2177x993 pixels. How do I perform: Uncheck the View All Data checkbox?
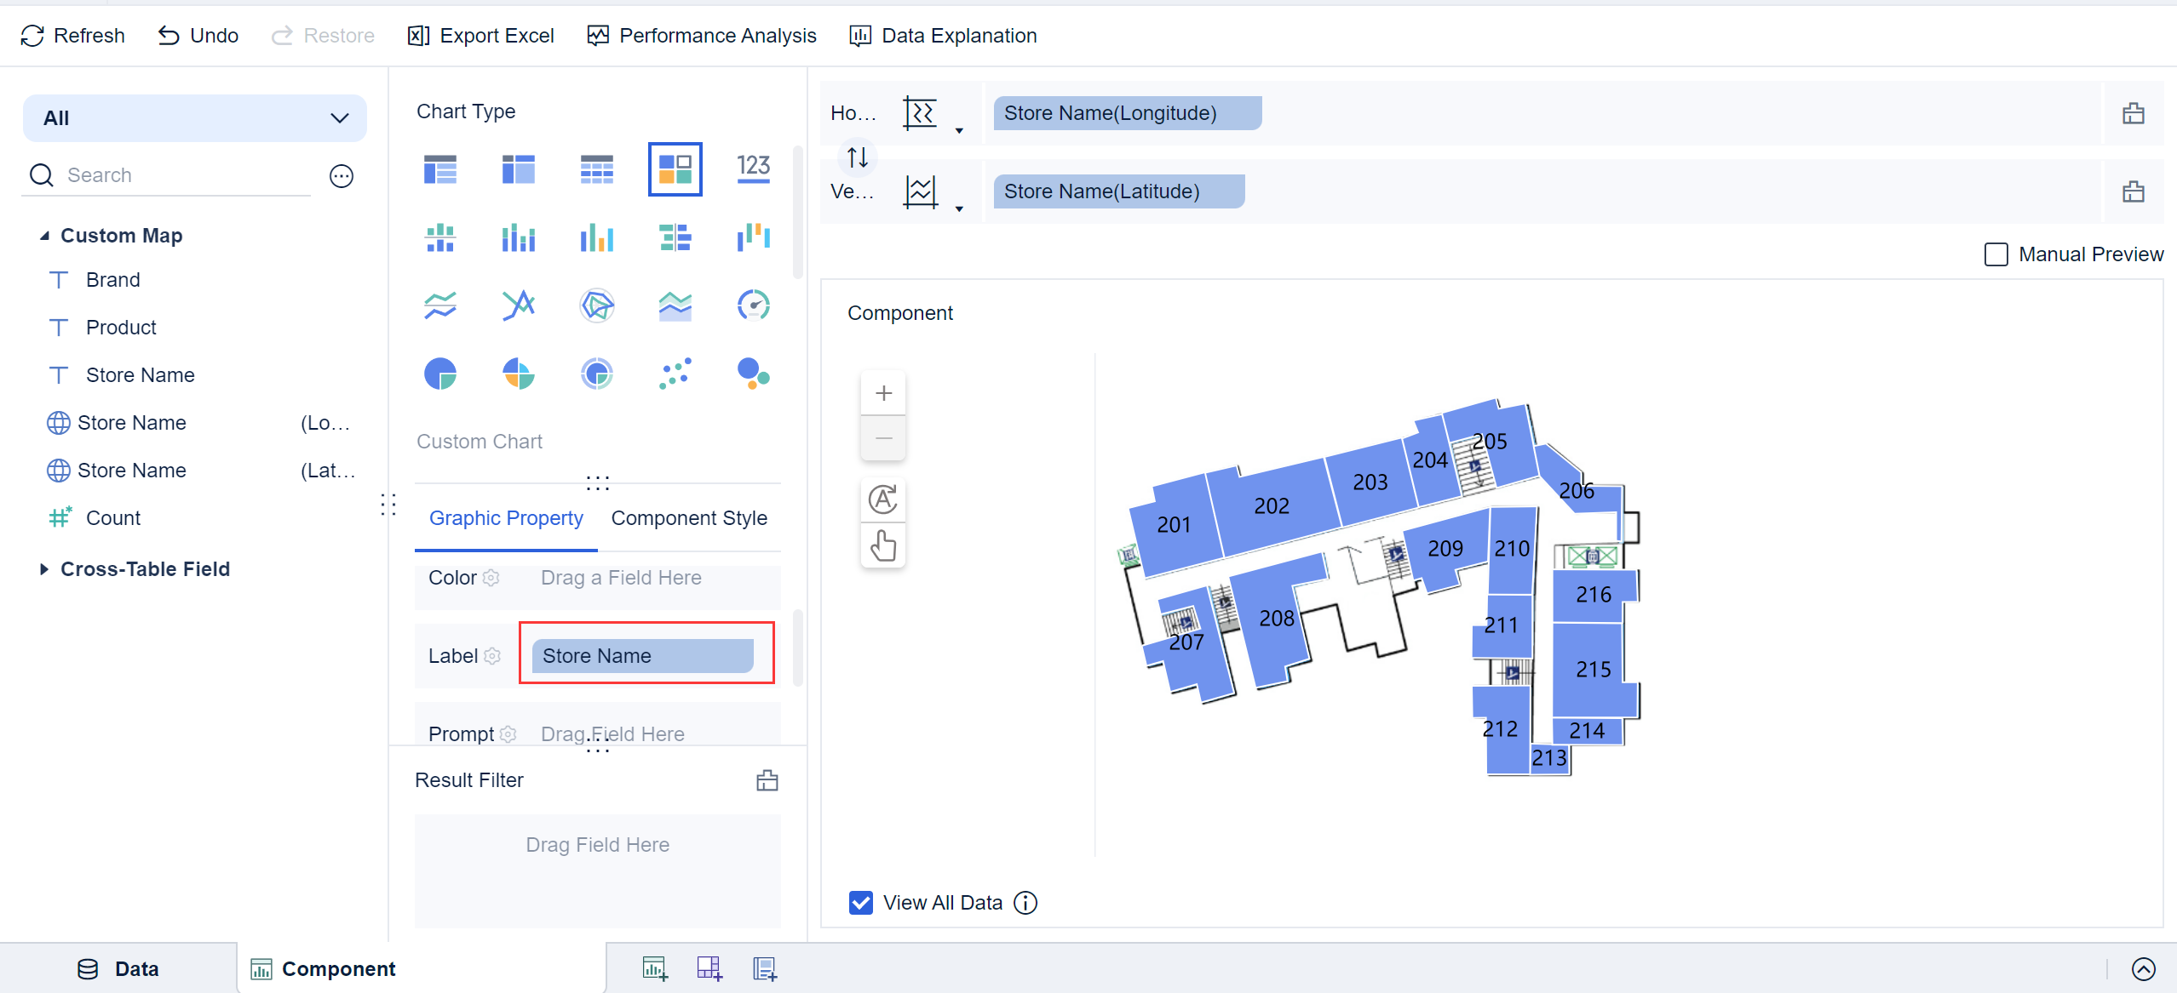[x=861, y=903]
